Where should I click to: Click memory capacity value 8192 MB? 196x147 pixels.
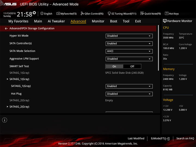(168, 90)
